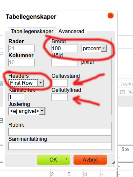The width and height of the screenshot is (133, 177).
Task: Confirm with the green OK button
Action: point(53,160)
